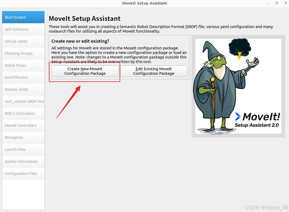
Task: Go to Author Information step
Action: coord(23,162)
